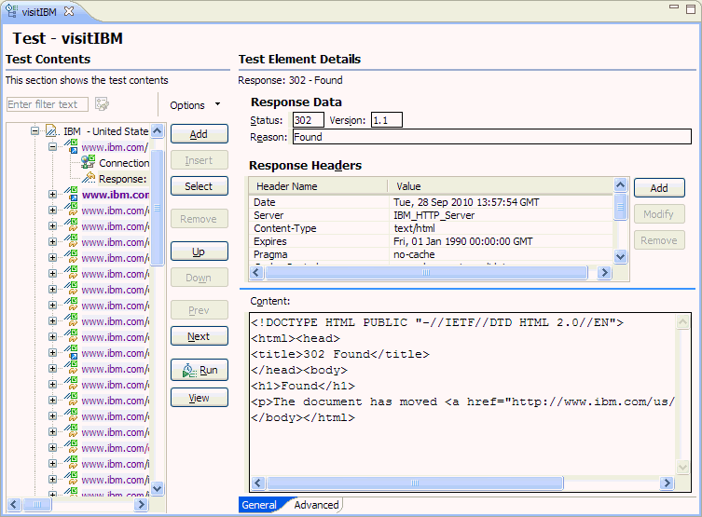Viewport: 702px width, 517px height.
Task: Click Add button beside the Response Headers table
Action: click(659, 187)
